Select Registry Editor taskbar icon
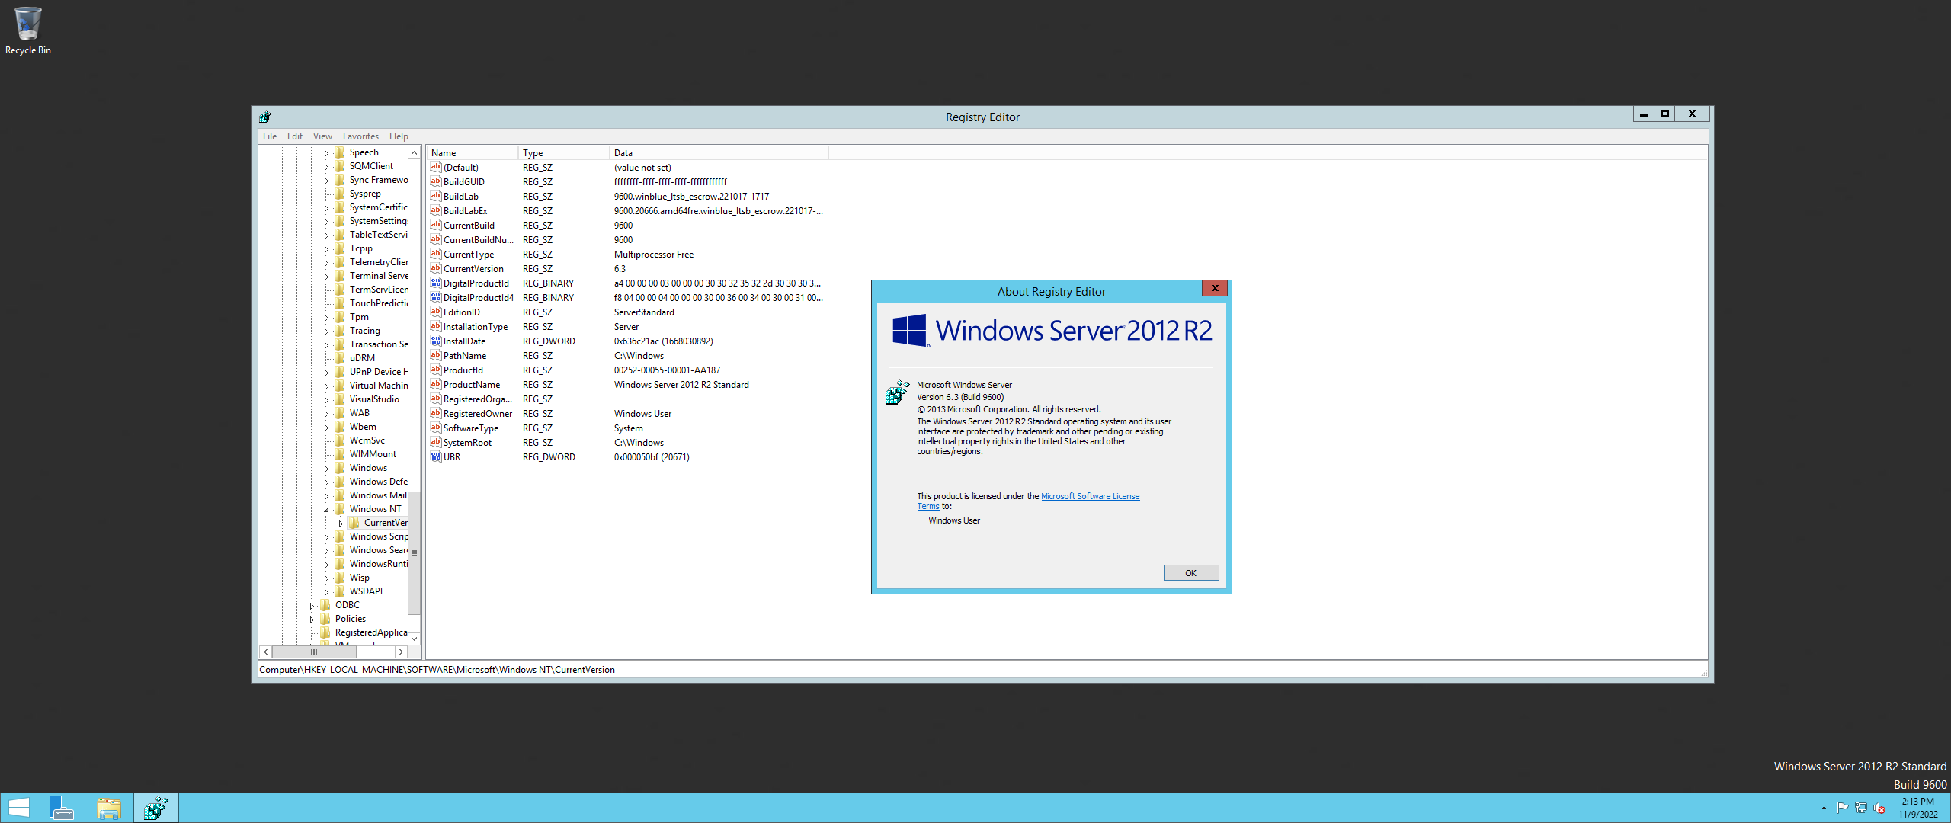1951x823 pixels. 156,808
